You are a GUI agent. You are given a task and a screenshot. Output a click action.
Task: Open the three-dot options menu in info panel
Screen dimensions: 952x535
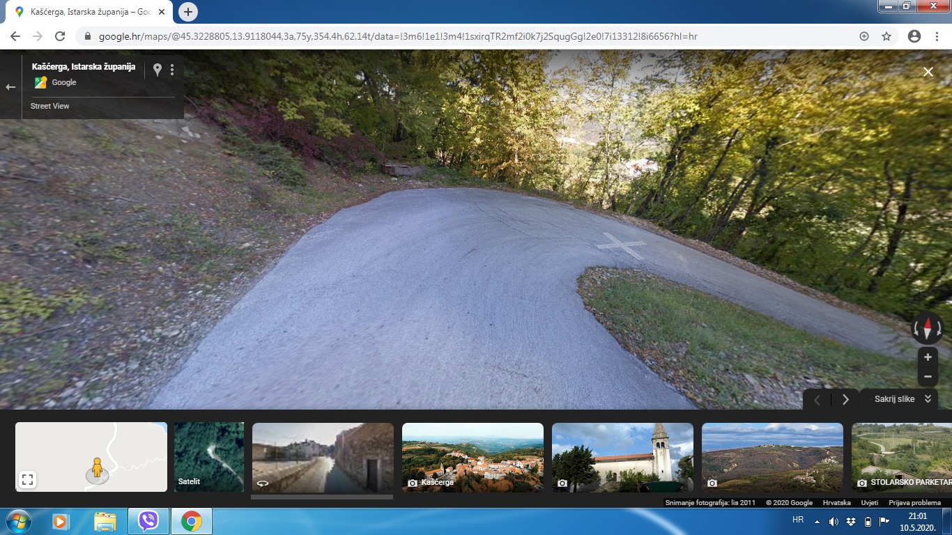click(172, 70)
